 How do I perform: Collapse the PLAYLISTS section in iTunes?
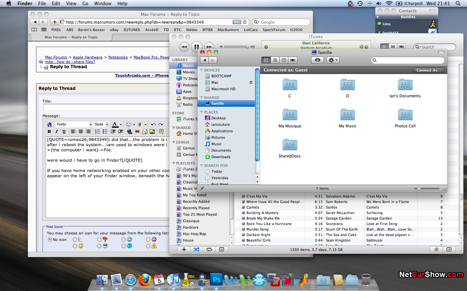pos(174,163)
